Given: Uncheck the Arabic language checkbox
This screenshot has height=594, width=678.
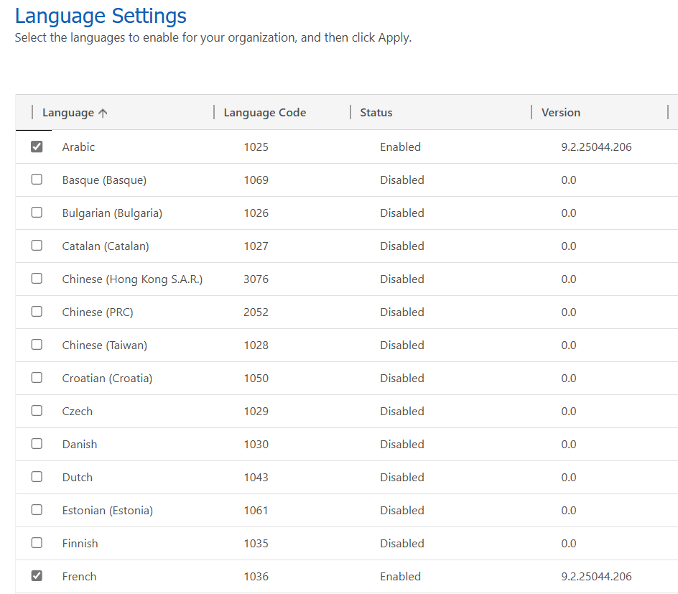Looking at the screenshot, I should (x=37, y=147).
